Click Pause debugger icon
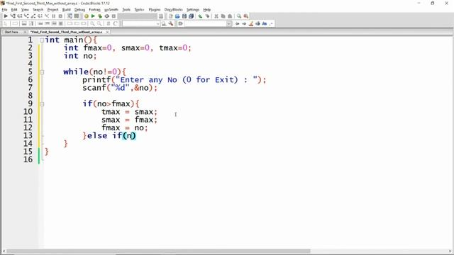454x255 pixels. tap(54, 16)
